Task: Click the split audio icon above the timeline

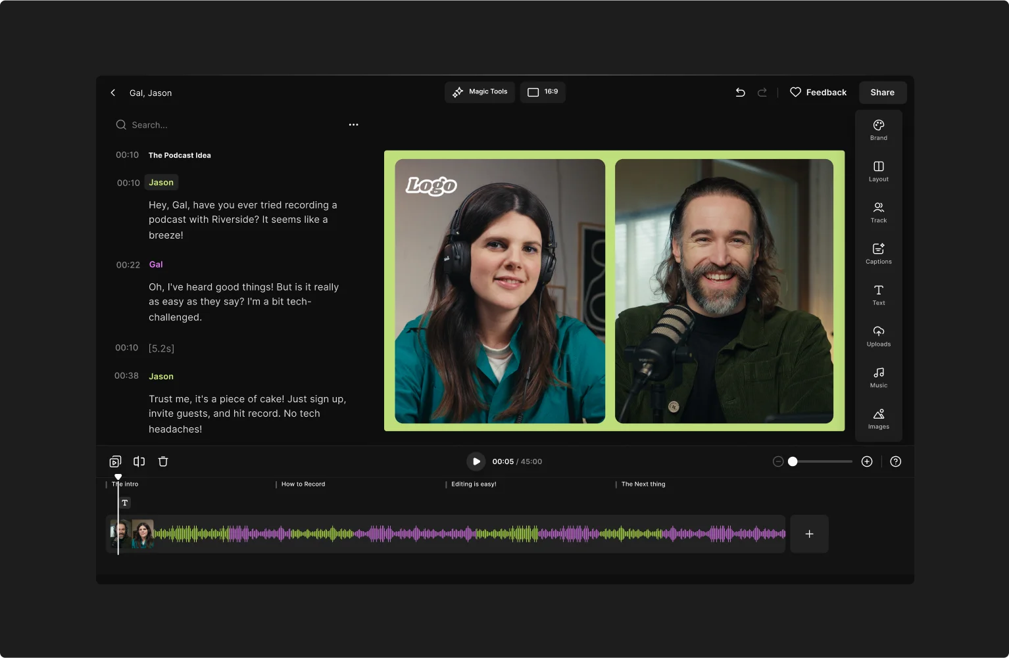Action: [x=139, y=461]
